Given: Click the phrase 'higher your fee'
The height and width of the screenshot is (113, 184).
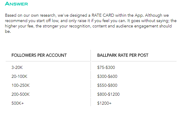Looking at the screenshot, I should 19,26.
